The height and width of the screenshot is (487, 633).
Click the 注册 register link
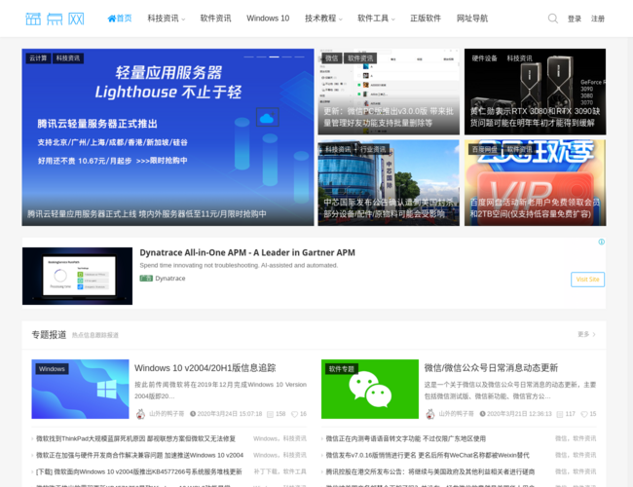598,19
